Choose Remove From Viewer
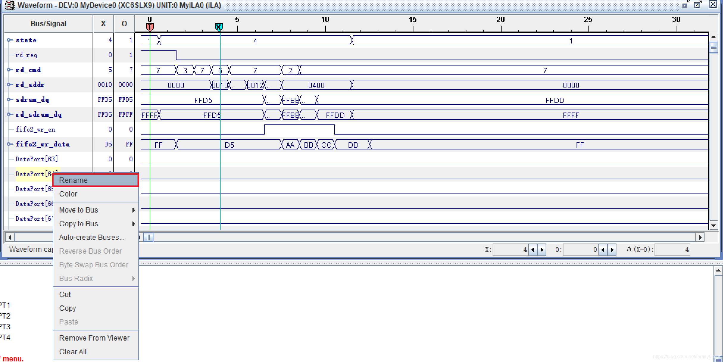 point(96,338)
